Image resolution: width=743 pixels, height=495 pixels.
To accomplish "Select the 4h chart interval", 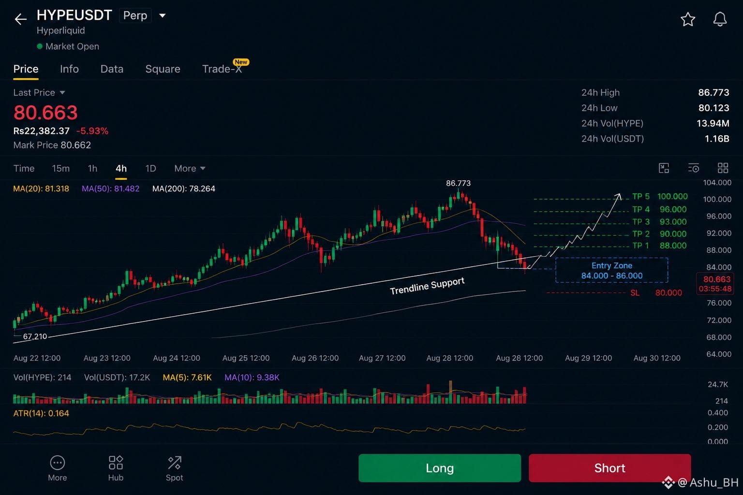I will (x=121, y=168).
